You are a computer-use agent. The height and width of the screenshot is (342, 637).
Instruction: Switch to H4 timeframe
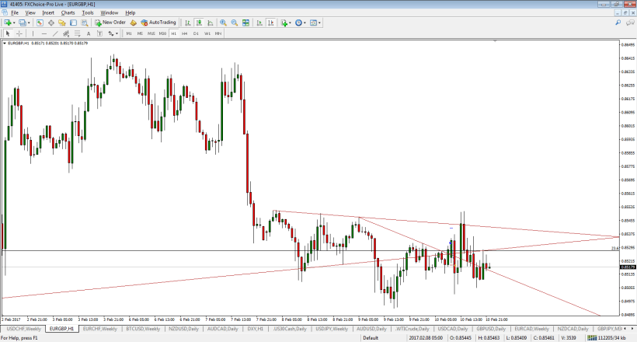pyautogui.click(x=184, y=33)
